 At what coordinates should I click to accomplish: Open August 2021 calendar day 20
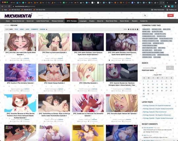click(x=166, y=87)
